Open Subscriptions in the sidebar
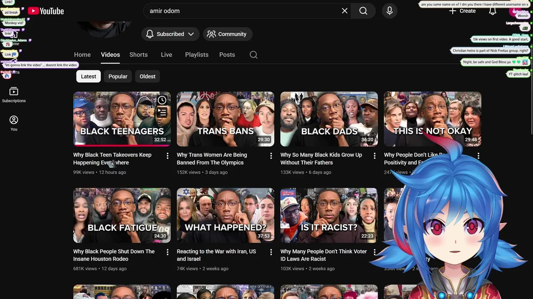The width and height of the screenshot is (533, 299). pyautogui.click(x=14, y=95)
